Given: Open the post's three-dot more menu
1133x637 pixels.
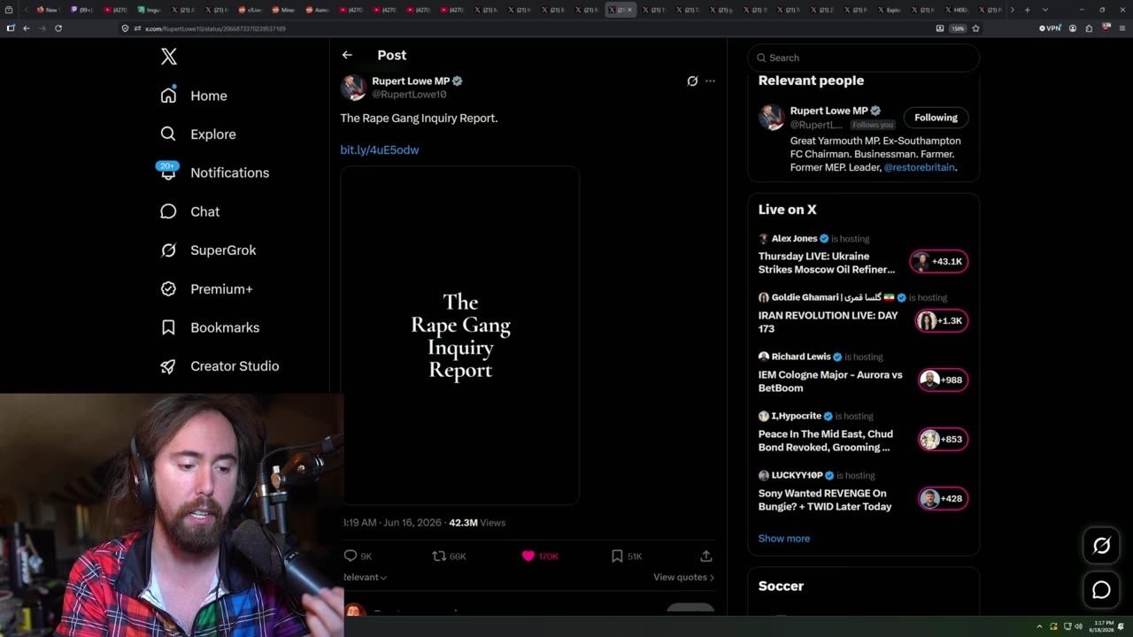Looking at the screenshot, I should (710, 81).
